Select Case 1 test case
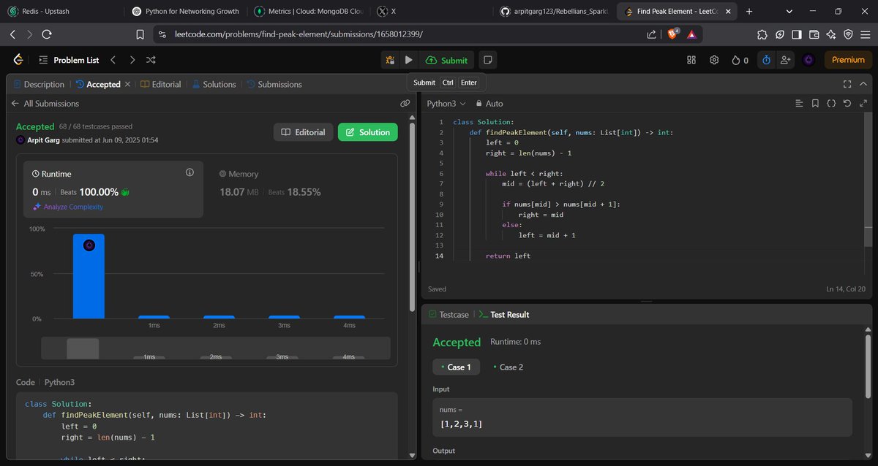The width and height of the screenshot is (878, 466). [456, 367]
